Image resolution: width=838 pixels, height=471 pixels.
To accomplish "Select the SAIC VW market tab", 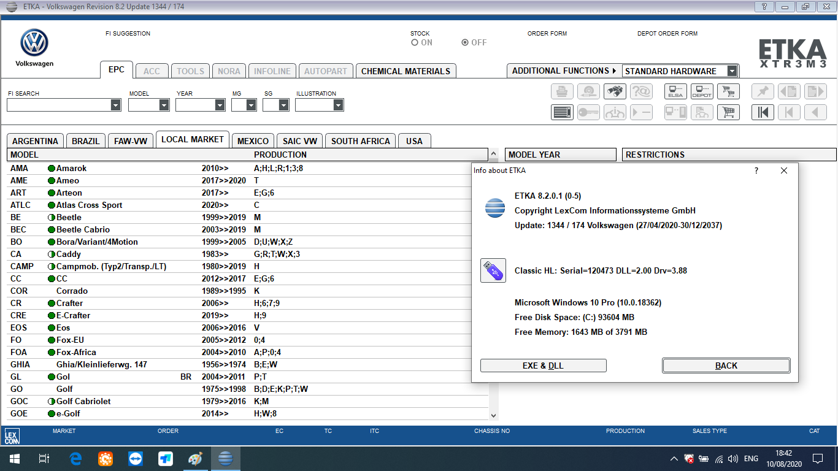I will point(300,140).
